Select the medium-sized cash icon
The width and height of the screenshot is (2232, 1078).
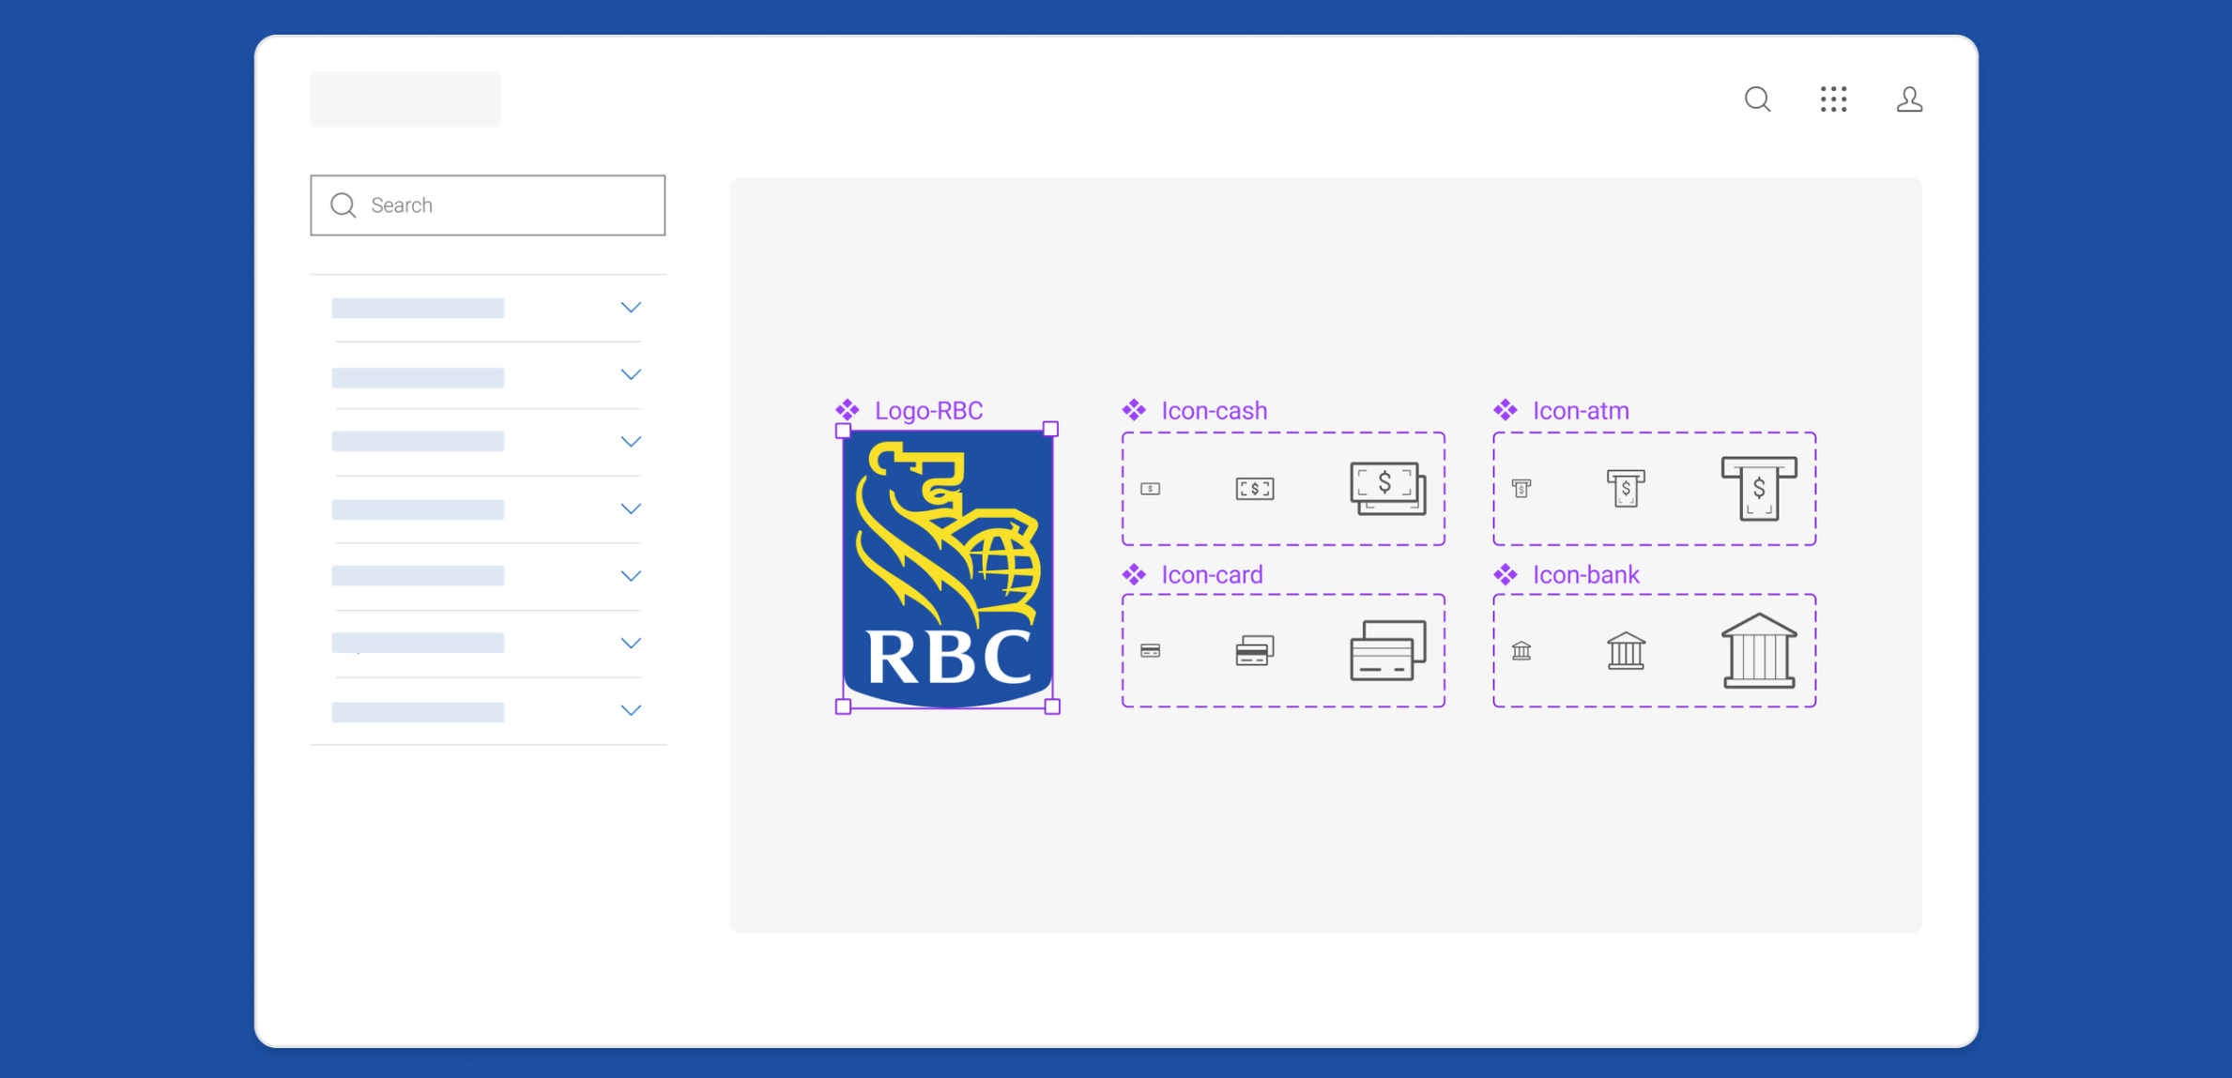pos(1255,489)
